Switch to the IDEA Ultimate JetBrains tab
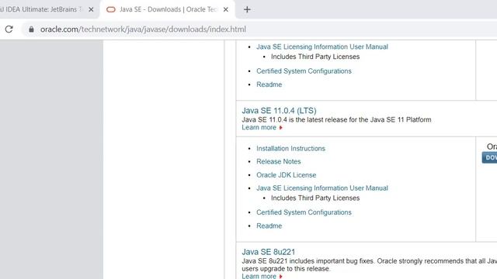This screenshot has width=497, height=279. pyautogui.click(x=41, y=9)
